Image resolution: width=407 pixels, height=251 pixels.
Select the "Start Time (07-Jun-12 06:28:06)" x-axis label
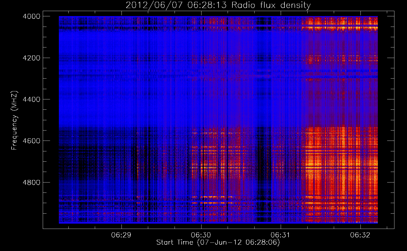[218, 242]
